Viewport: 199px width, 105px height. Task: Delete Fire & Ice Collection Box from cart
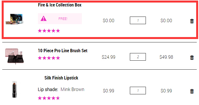(x=192, y=21)
